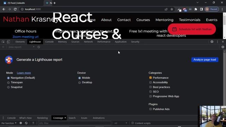This screenshot has width=226, height=127.
Task: Reload the localhost page
Action: (x=15, y=9)
